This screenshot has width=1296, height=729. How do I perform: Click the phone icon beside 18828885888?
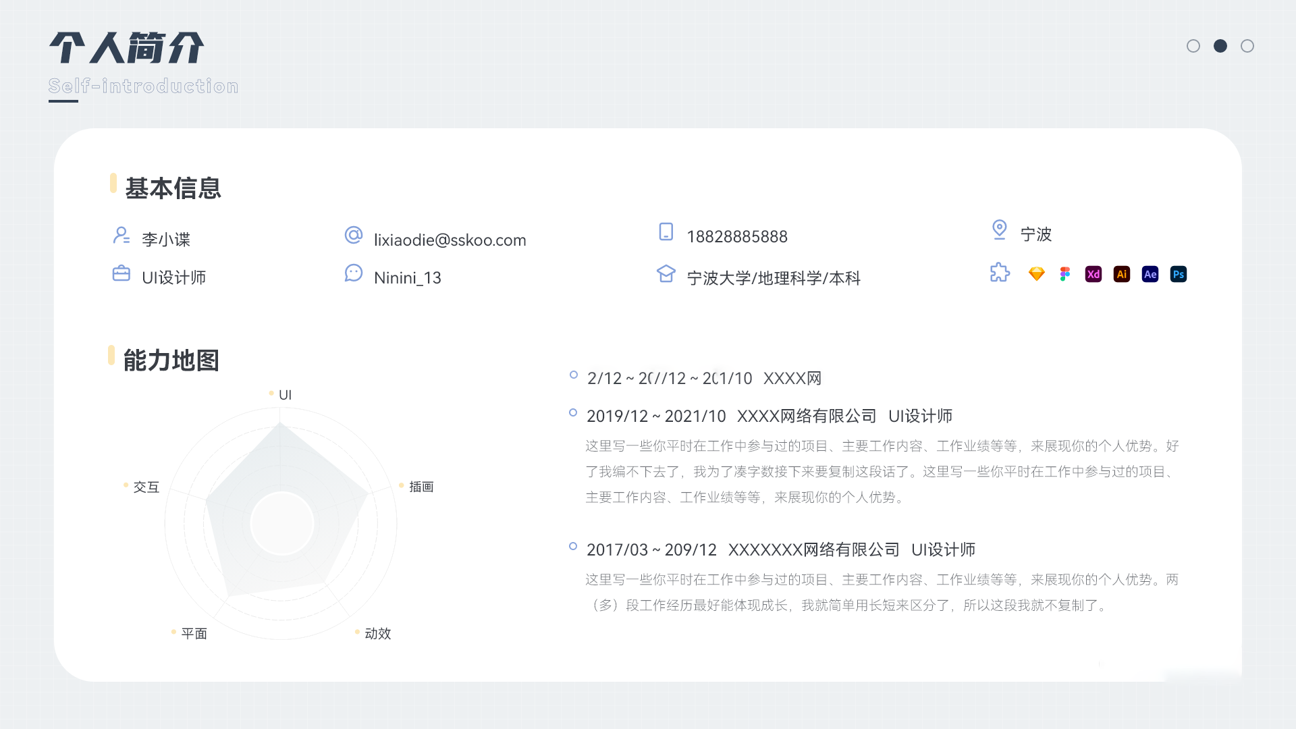pyautogui.click(x=666, y=232)
